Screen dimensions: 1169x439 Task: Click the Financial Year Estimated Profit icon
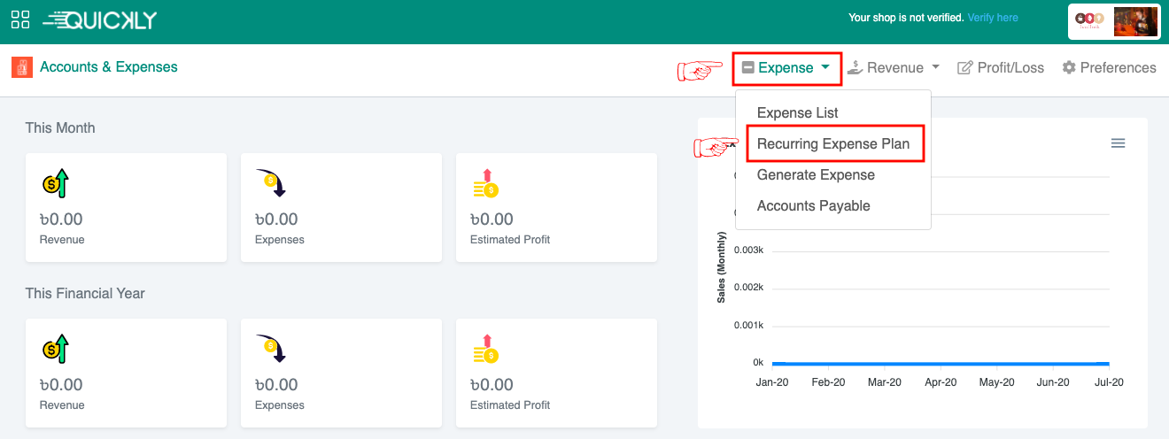[485, 349]
